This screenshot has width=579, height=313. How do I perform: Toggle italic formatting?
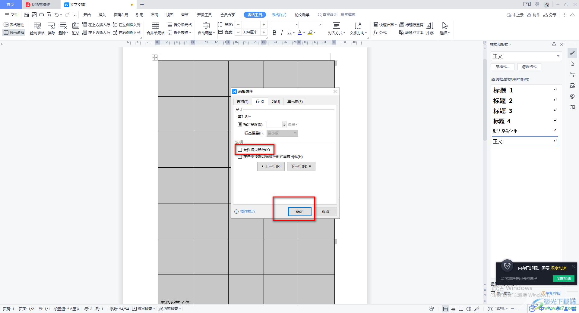point(282,33)
